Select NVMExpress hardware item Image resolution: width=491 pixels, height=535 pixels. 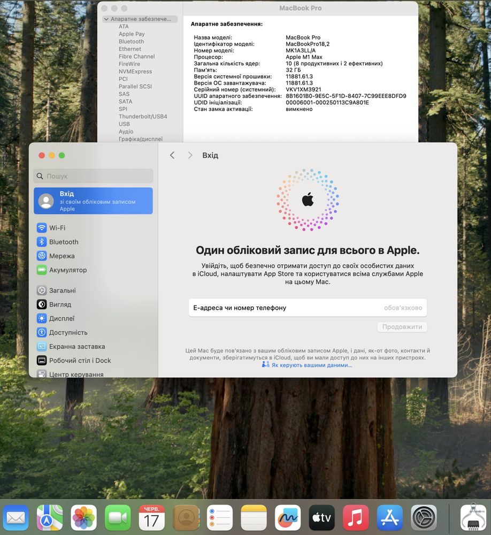point(135,72)
